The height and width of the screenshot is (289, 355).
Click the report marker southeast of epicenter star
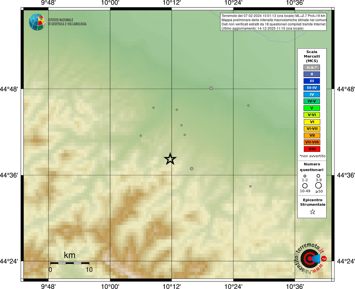coord(192,168)
